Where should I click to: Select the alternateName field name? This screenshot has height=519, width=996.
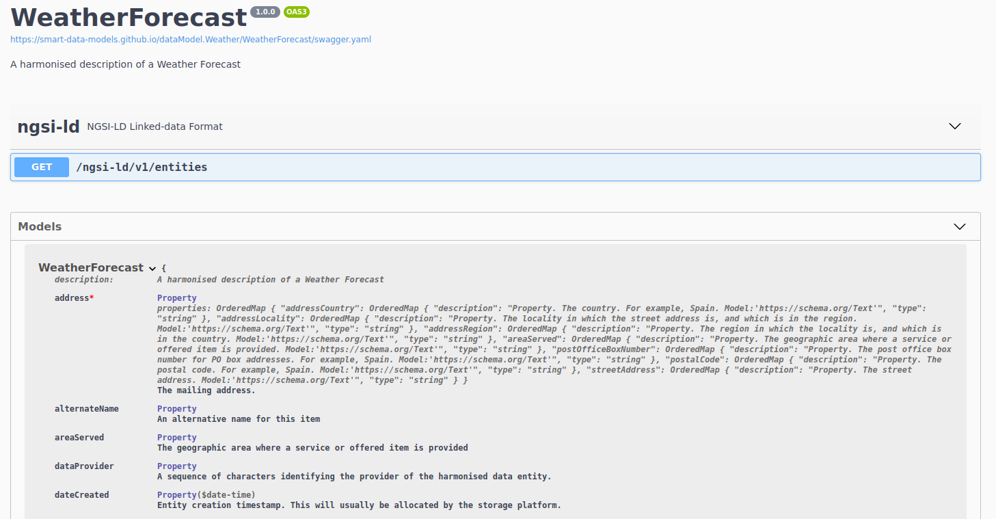(x=86, y=409)
